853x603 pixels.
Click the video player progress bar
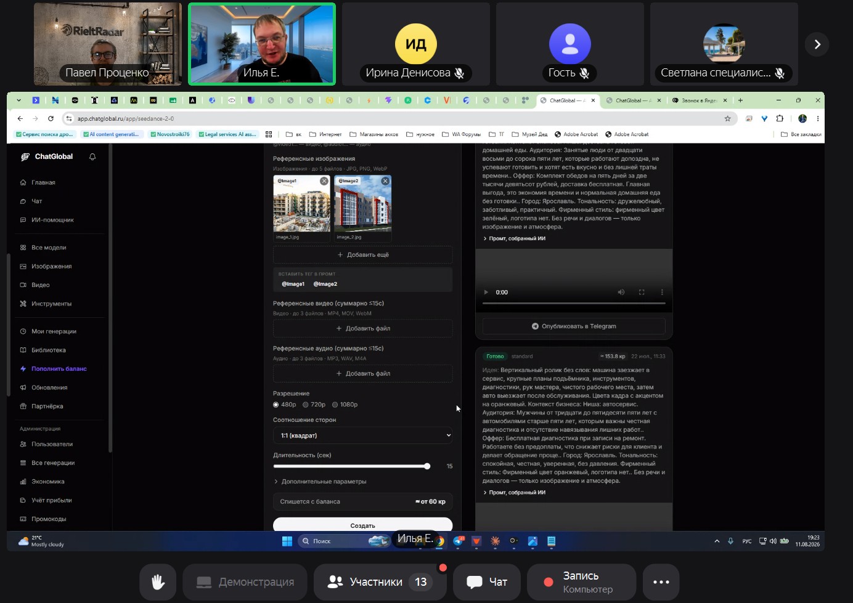[x=574, y=304]
